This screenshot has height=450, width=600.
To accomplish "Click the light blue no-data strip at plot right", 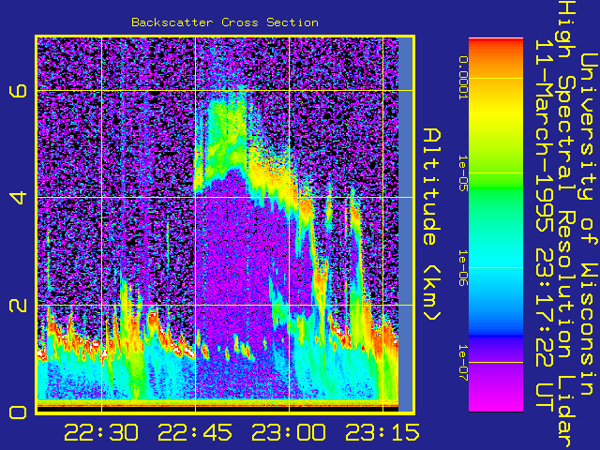I will point(405,224).
